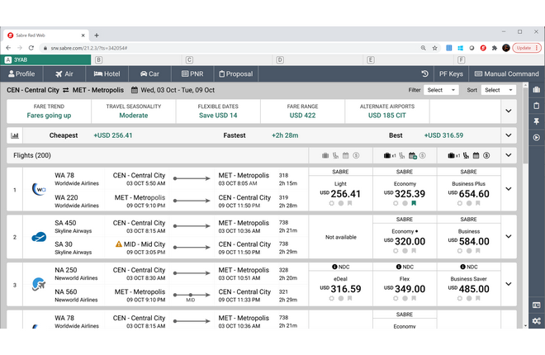Open the Air menu
Screen dimensions: 545x355
(64, 73)
